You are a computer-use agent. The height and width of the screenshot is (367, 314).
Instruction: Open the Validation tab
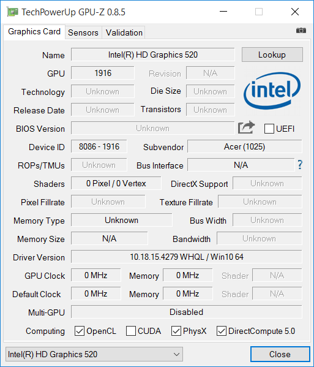click(124, 32)
